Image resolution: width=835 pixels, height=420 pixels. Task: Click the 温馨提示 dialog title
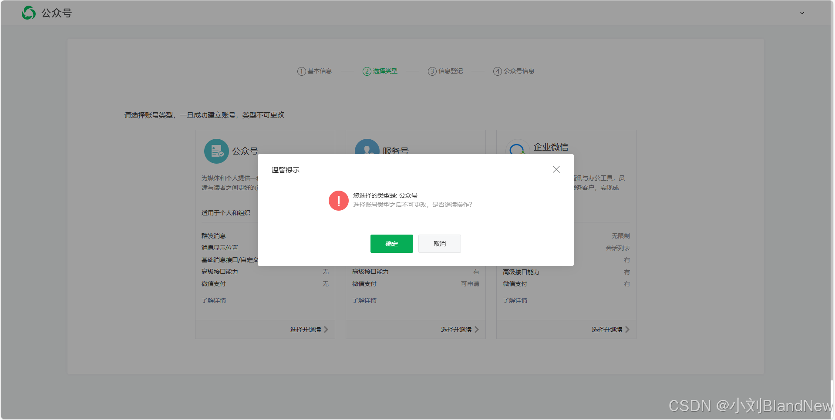coord(286,170)
